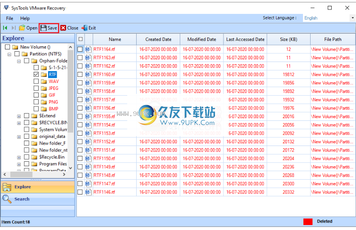Screen dimensions: 356x230
Task: Check the box for RTF1159.rtf
Action: coord(80,83)
